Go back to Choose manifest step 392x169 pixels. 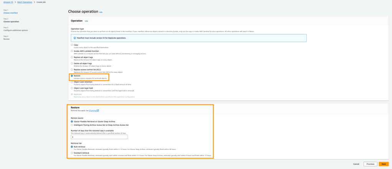[11, 13]
